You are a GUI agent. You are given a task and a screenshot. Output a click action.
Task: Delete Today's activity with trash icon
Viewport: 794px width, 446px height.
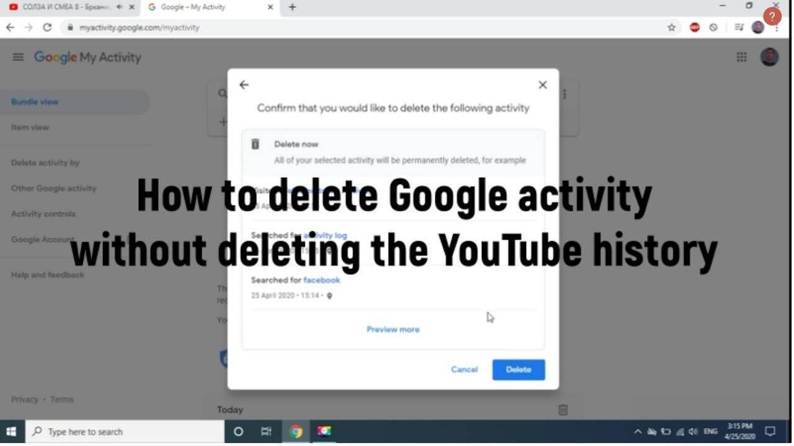(x=563, y=409)
